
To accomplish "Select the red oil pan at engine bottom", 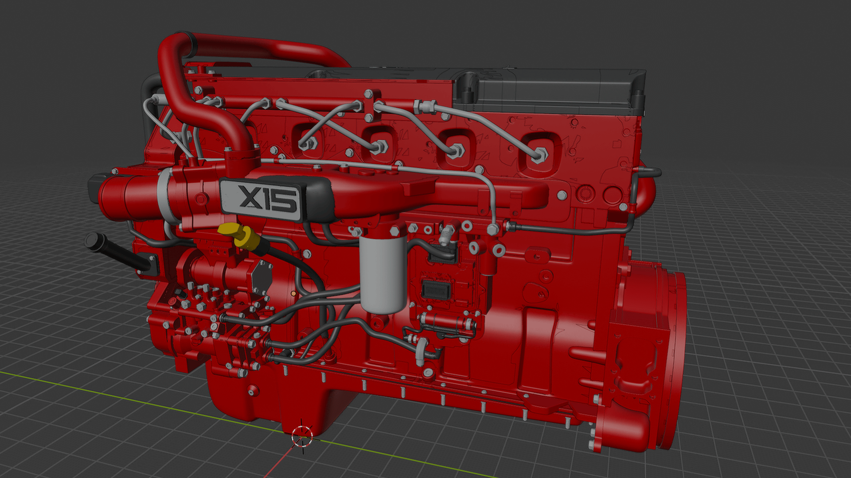I will tap(284, 398).
